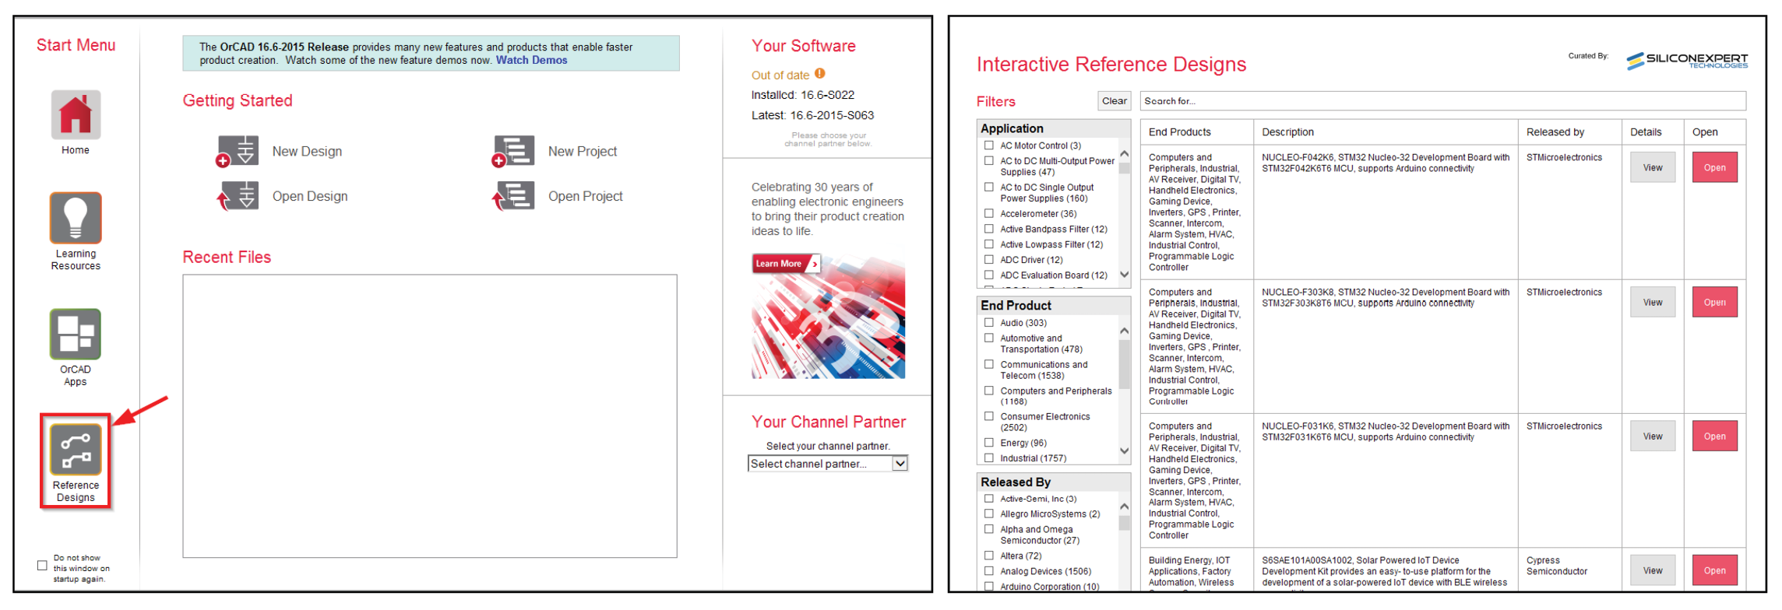
Task: Select the Active Bandpass Filter (12) checkbox
Action: tap(989, 229)
